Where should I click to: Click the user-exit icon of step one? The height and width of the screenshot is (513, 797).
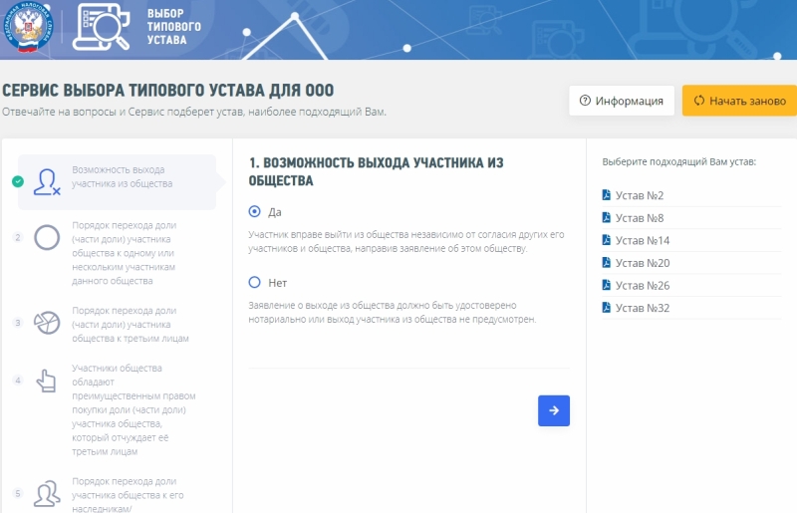tap(47, 182)
